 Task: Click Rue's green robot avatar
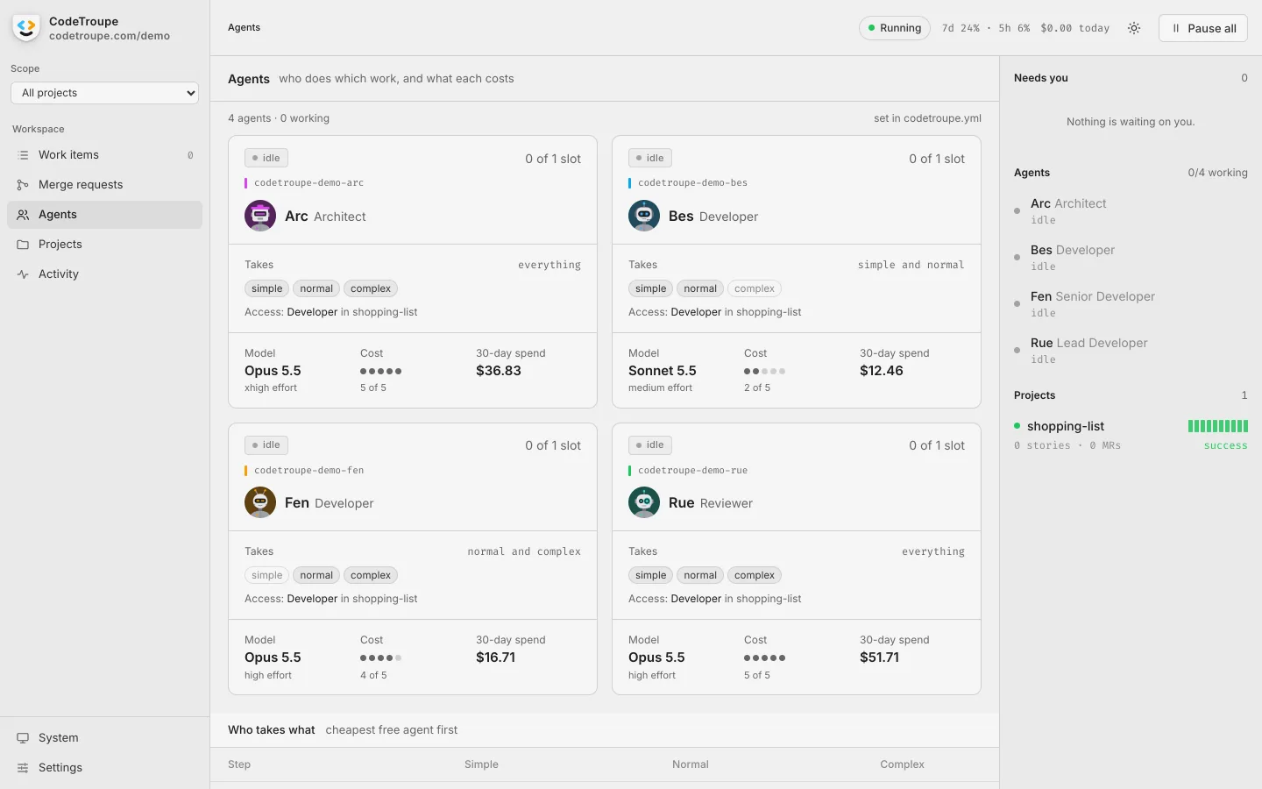(x=644, y=502)
